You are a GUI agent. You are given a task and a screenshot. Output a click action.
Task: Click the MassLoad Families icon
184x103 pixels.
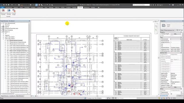point(3,11)
